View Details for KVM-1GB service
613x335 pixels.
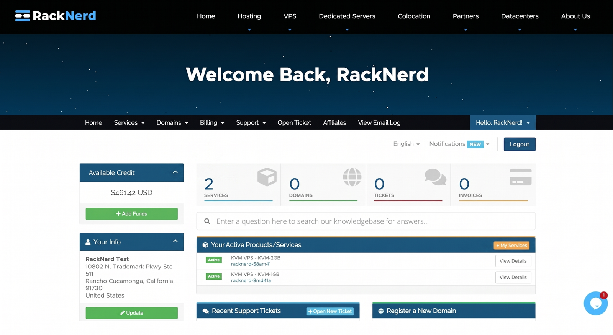[x=513, y=277]
